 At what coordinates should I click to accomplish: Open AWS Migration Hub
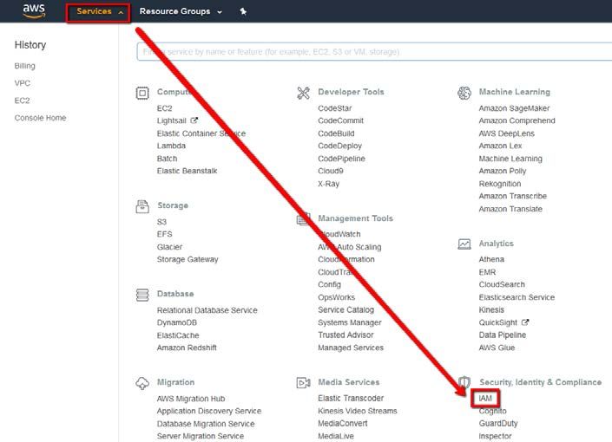coord(191,399)
